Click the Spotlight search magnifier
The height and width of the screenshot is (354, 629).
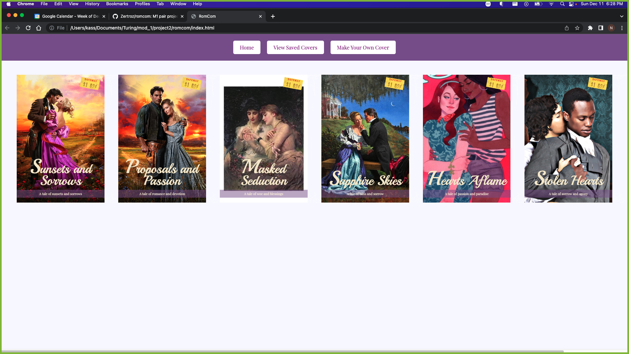(x=562, y=4)
